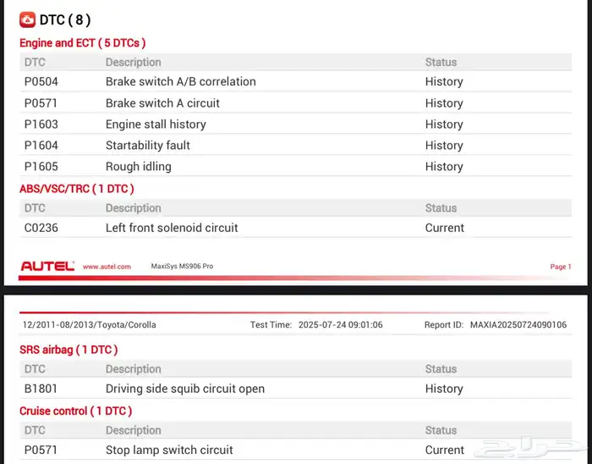Viewport: 592px width, 464px height.
Task: Click the B1801 Driving side squib row
Action: point(184,389)
